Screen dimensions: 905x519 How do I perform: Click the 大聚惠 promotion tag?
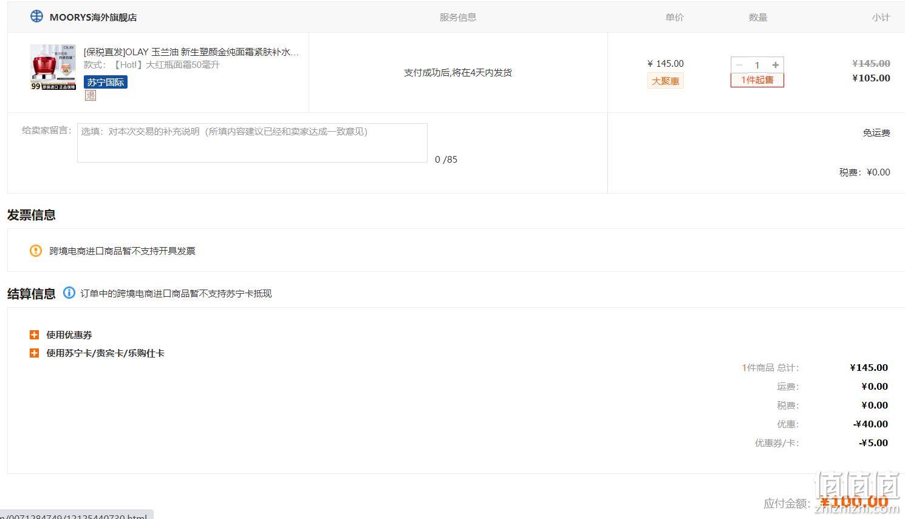click(x=666, y=81)
